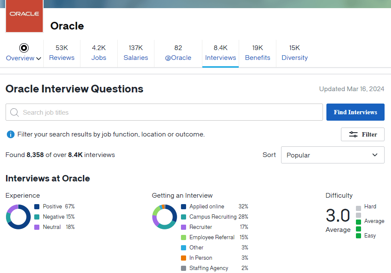
Task: Click the @Oracle link
Action: [178, 53]
